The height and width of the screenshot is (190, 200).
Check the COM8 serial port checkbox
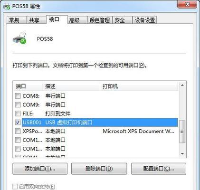click(x=18, y=96)
